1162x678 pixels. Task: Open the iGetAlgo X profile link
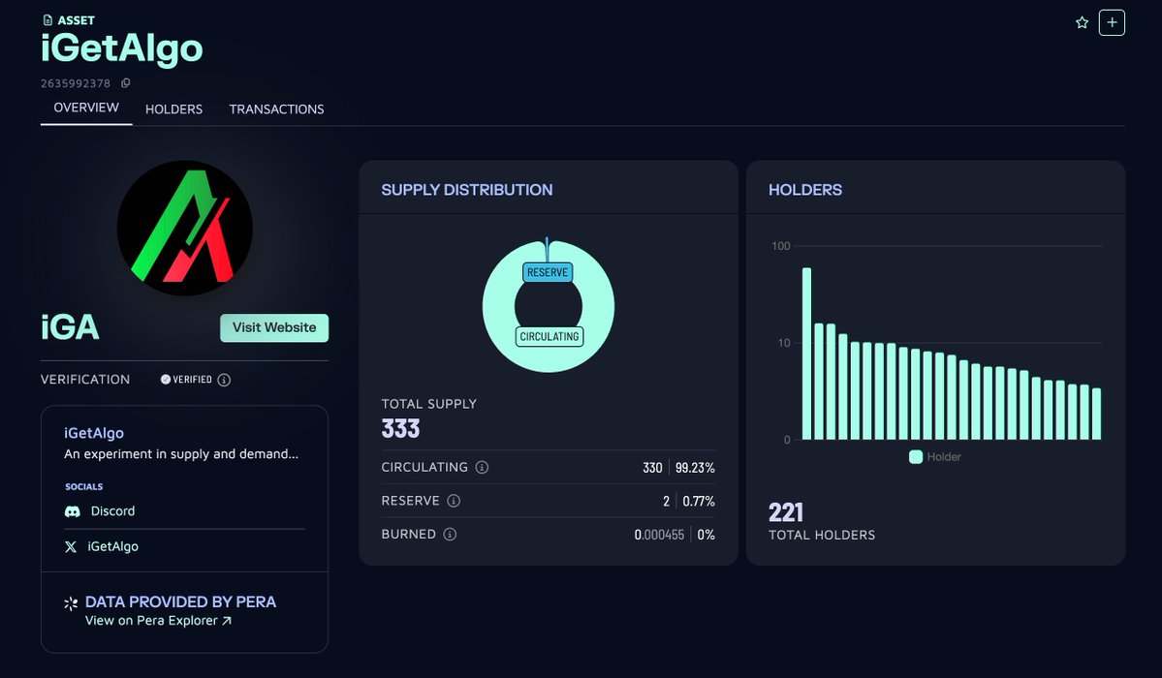click(112, 547)
